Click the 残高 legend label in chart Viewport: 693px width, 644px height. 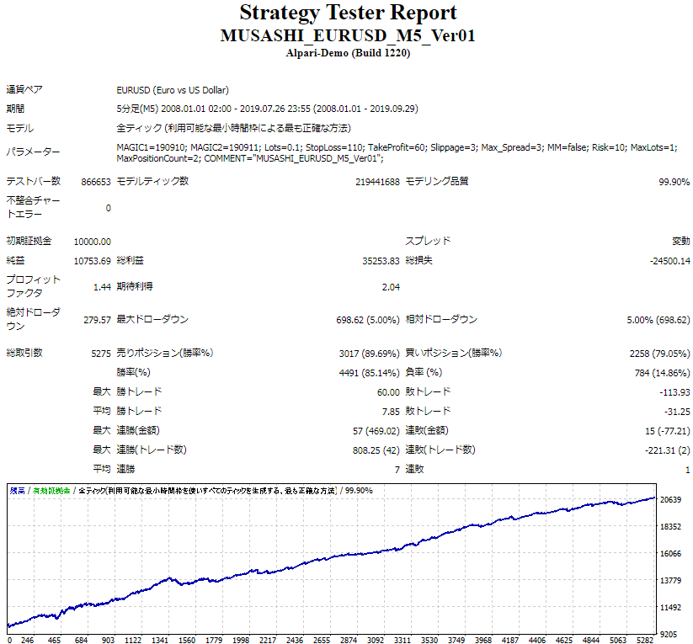[17, 491]
